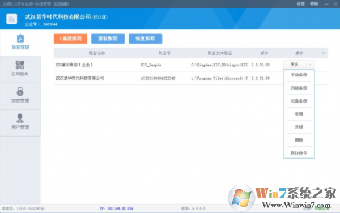
Task: Open 用户管理 person icon in sidebar
Action: (20, 118)
